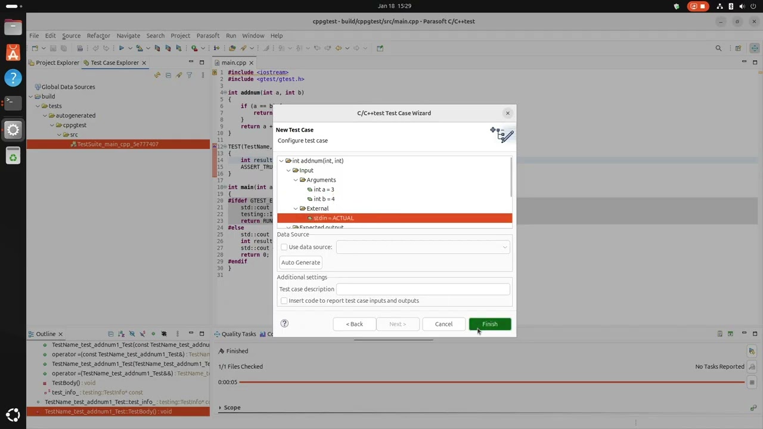This screenshot has height=429, width=763.
Task: Collapse the int addnum(int, int) node
Action: click(281, 161)
